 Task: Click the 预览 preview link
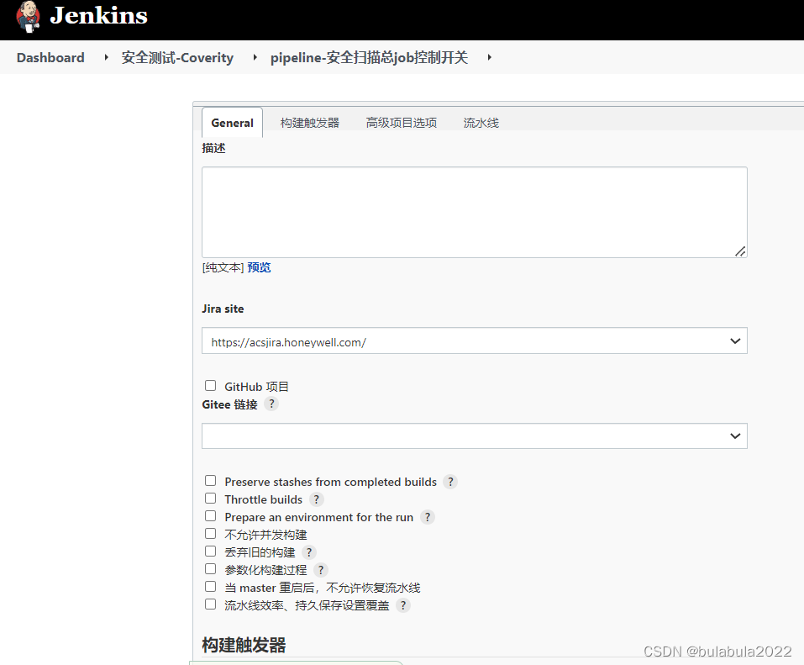259,267
